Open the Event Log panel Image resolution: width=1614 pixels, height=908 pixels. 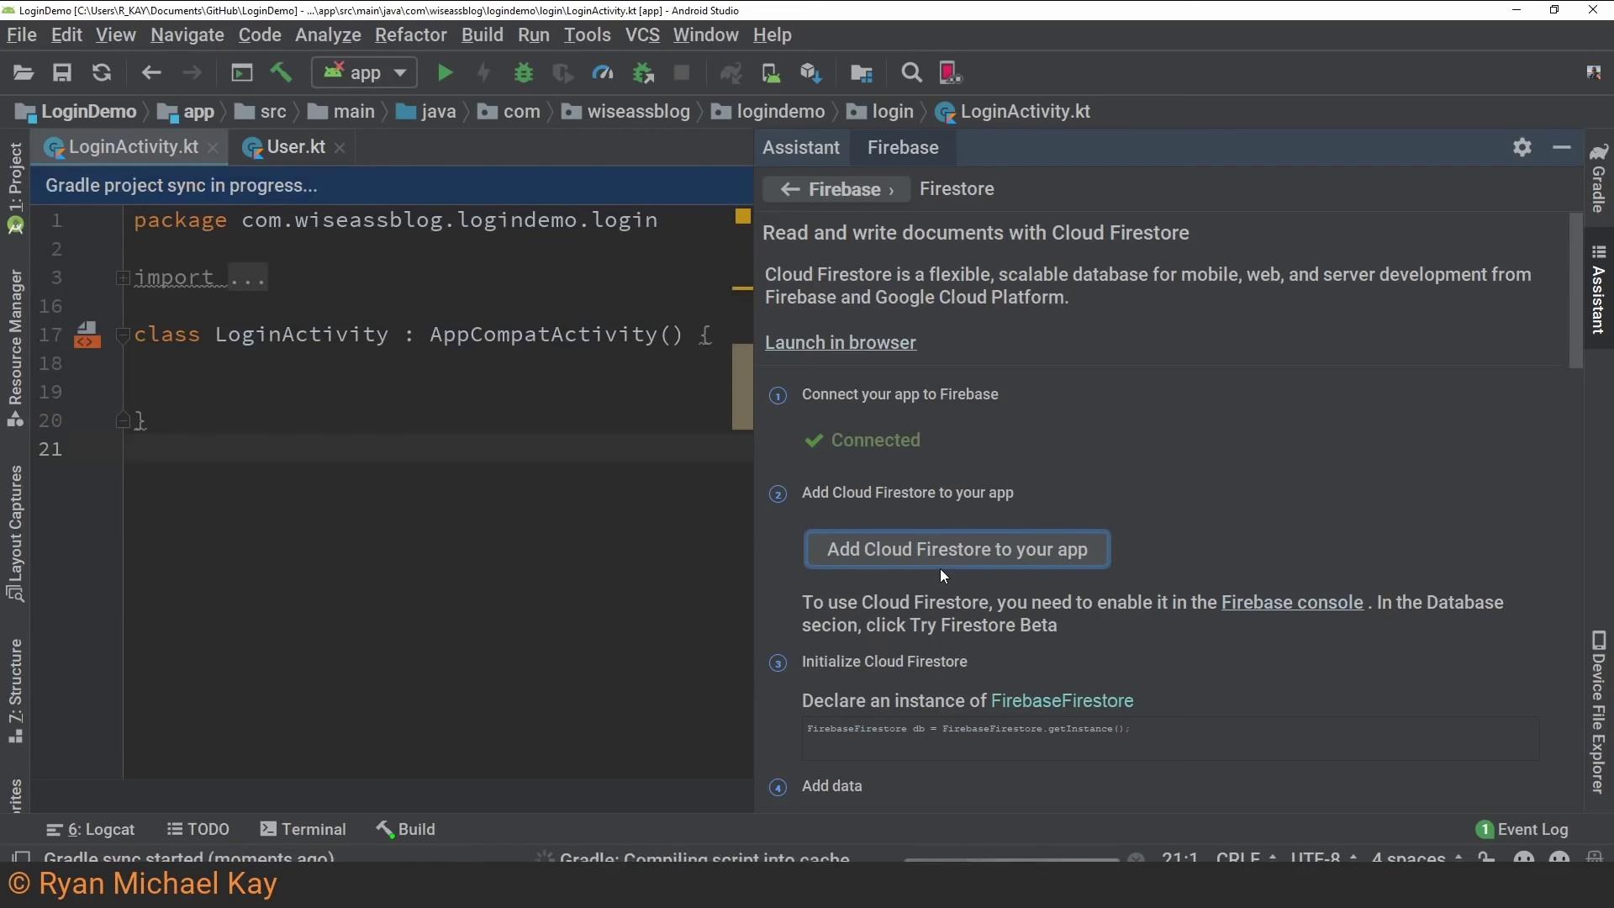[x=1522, y=830]
